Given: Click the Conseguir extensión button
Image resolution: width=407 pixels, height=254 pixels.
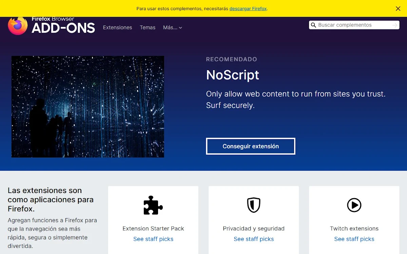Looking at the screenshot, I should pos(251,146).
